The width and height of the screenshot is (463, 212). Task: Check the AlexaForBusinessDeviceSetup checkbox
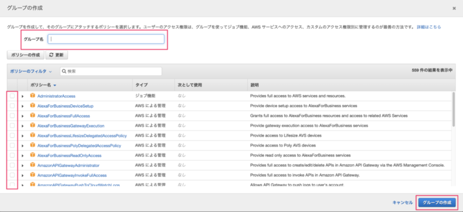point(12,105)
